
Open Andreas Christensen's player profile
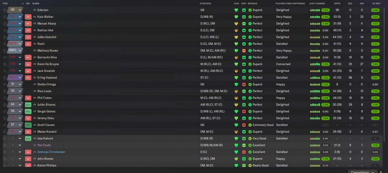click(51, 152)
